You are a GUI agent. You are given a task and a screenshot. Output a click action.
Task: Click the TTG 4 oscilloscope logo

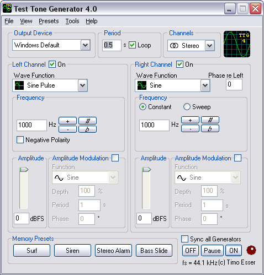coord(237,44)
